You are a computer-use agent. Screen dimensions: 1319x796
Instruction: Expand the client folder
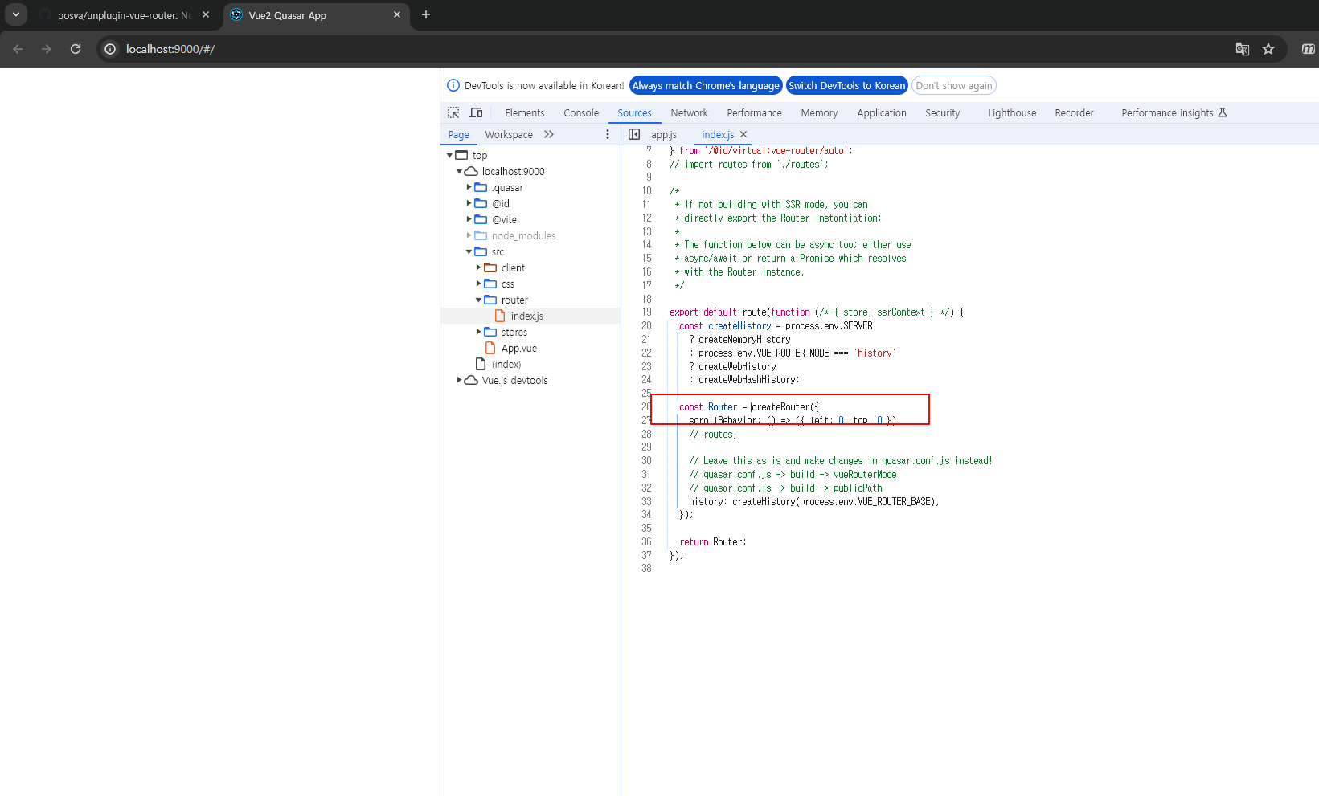point(478,267)
